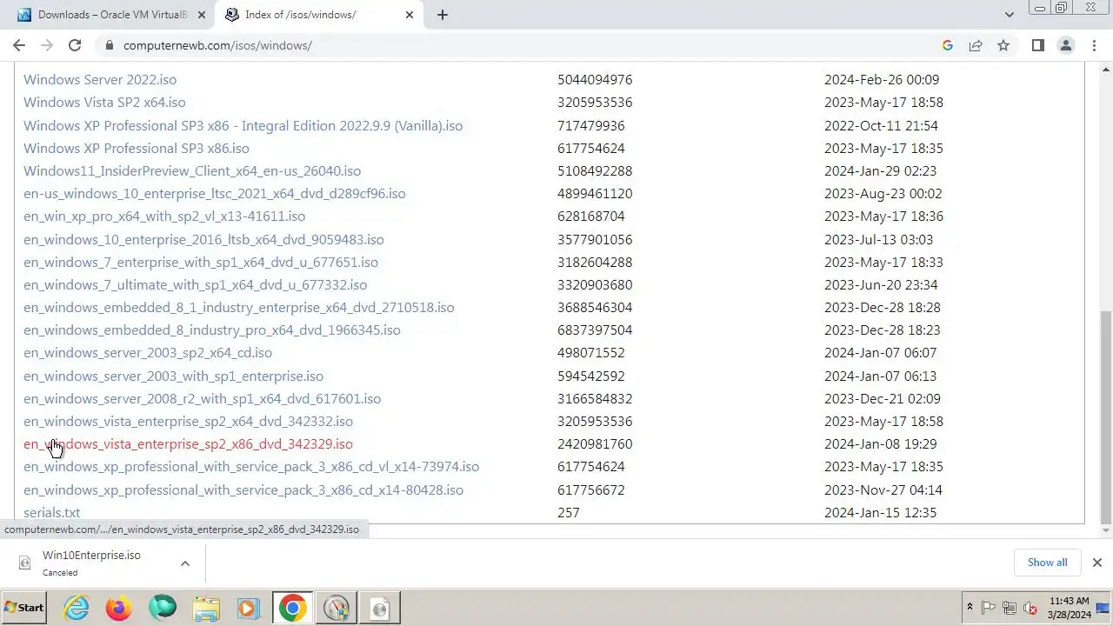Download Windows11_InsiderPreview_Client_x64_en-us_26040.iso

click(x=192, y=170)
